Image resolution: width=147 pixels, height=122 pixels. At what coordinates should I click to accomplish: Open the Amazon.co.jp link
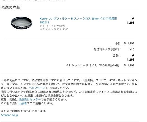[x=9, y=115]
